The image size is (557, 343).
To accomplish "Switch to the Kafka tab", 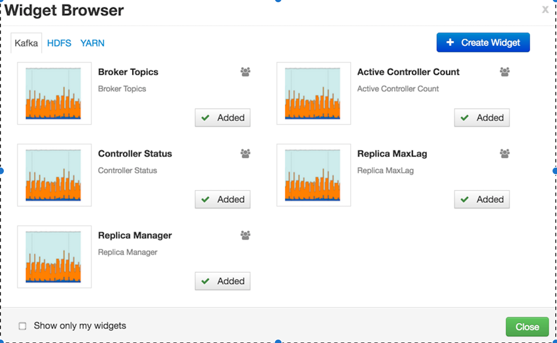I will click(x=26, y=43).
